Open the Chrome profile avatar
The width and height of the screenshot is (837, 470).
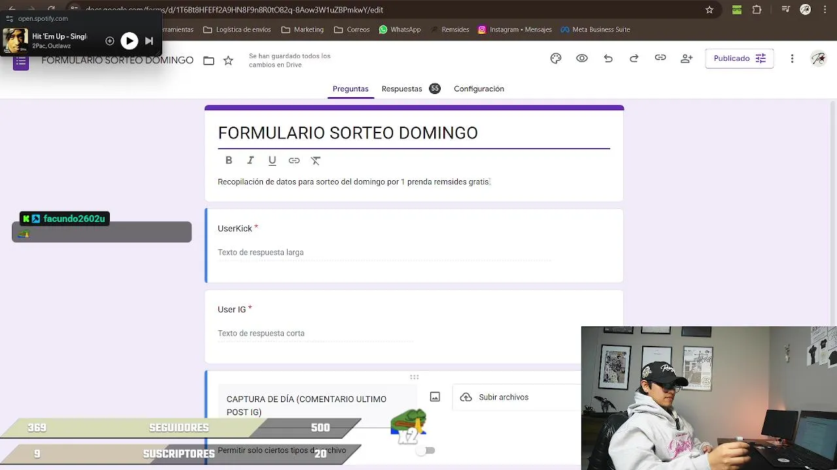pos(806,10)
